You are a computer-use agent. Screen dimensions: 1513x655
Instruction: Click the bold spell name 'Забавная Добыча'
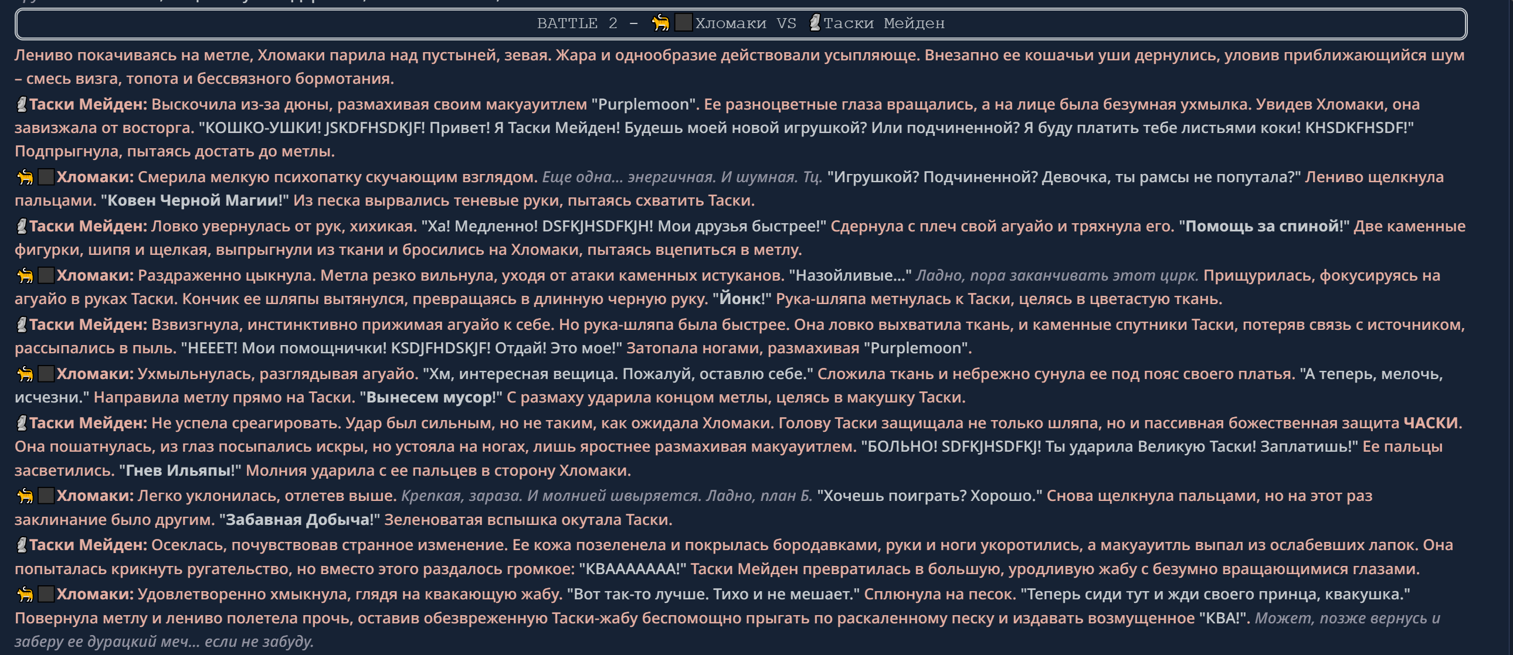298,520
